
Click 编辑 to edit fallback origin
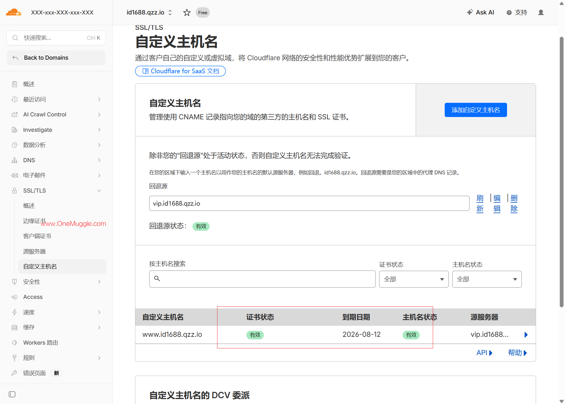(x=497, y=203)
